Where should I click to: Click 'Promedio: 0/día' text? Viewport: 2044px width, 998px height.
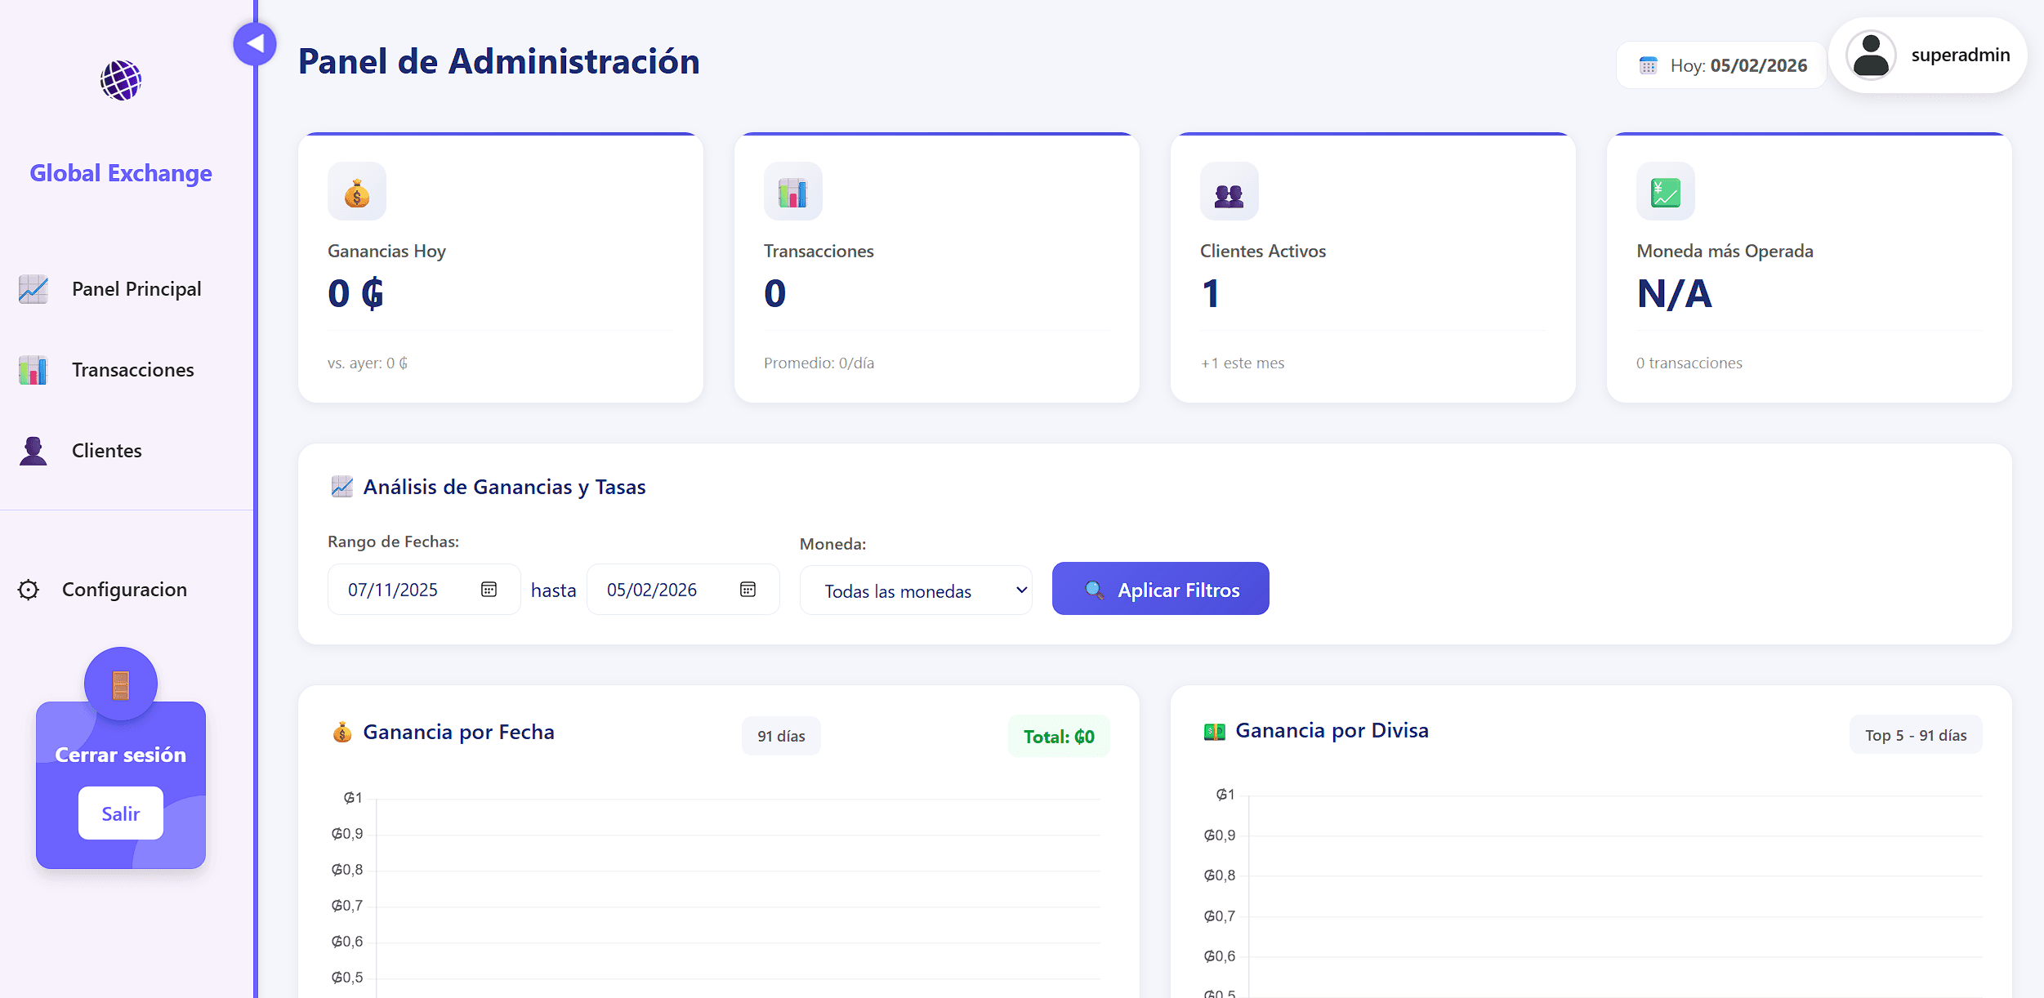819,363
